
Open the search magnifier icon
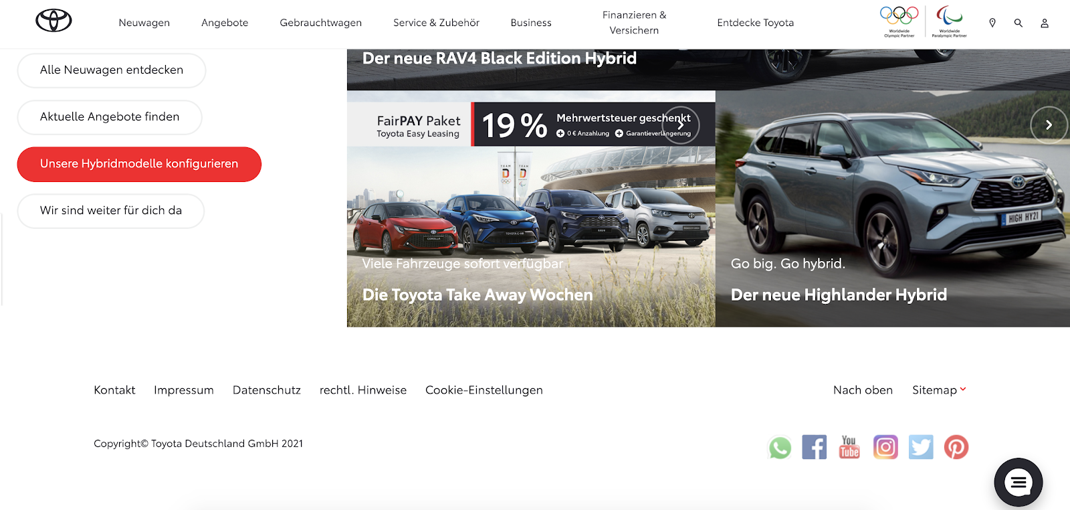point(1019,23)
